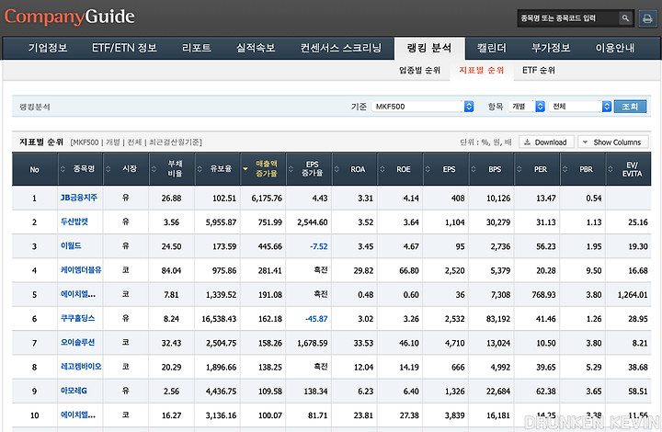Viewport: 662px width, 432px height.
Task: Open 케이엠더블유 stock link
Action: pyautogui.click(x=81, y=269)
